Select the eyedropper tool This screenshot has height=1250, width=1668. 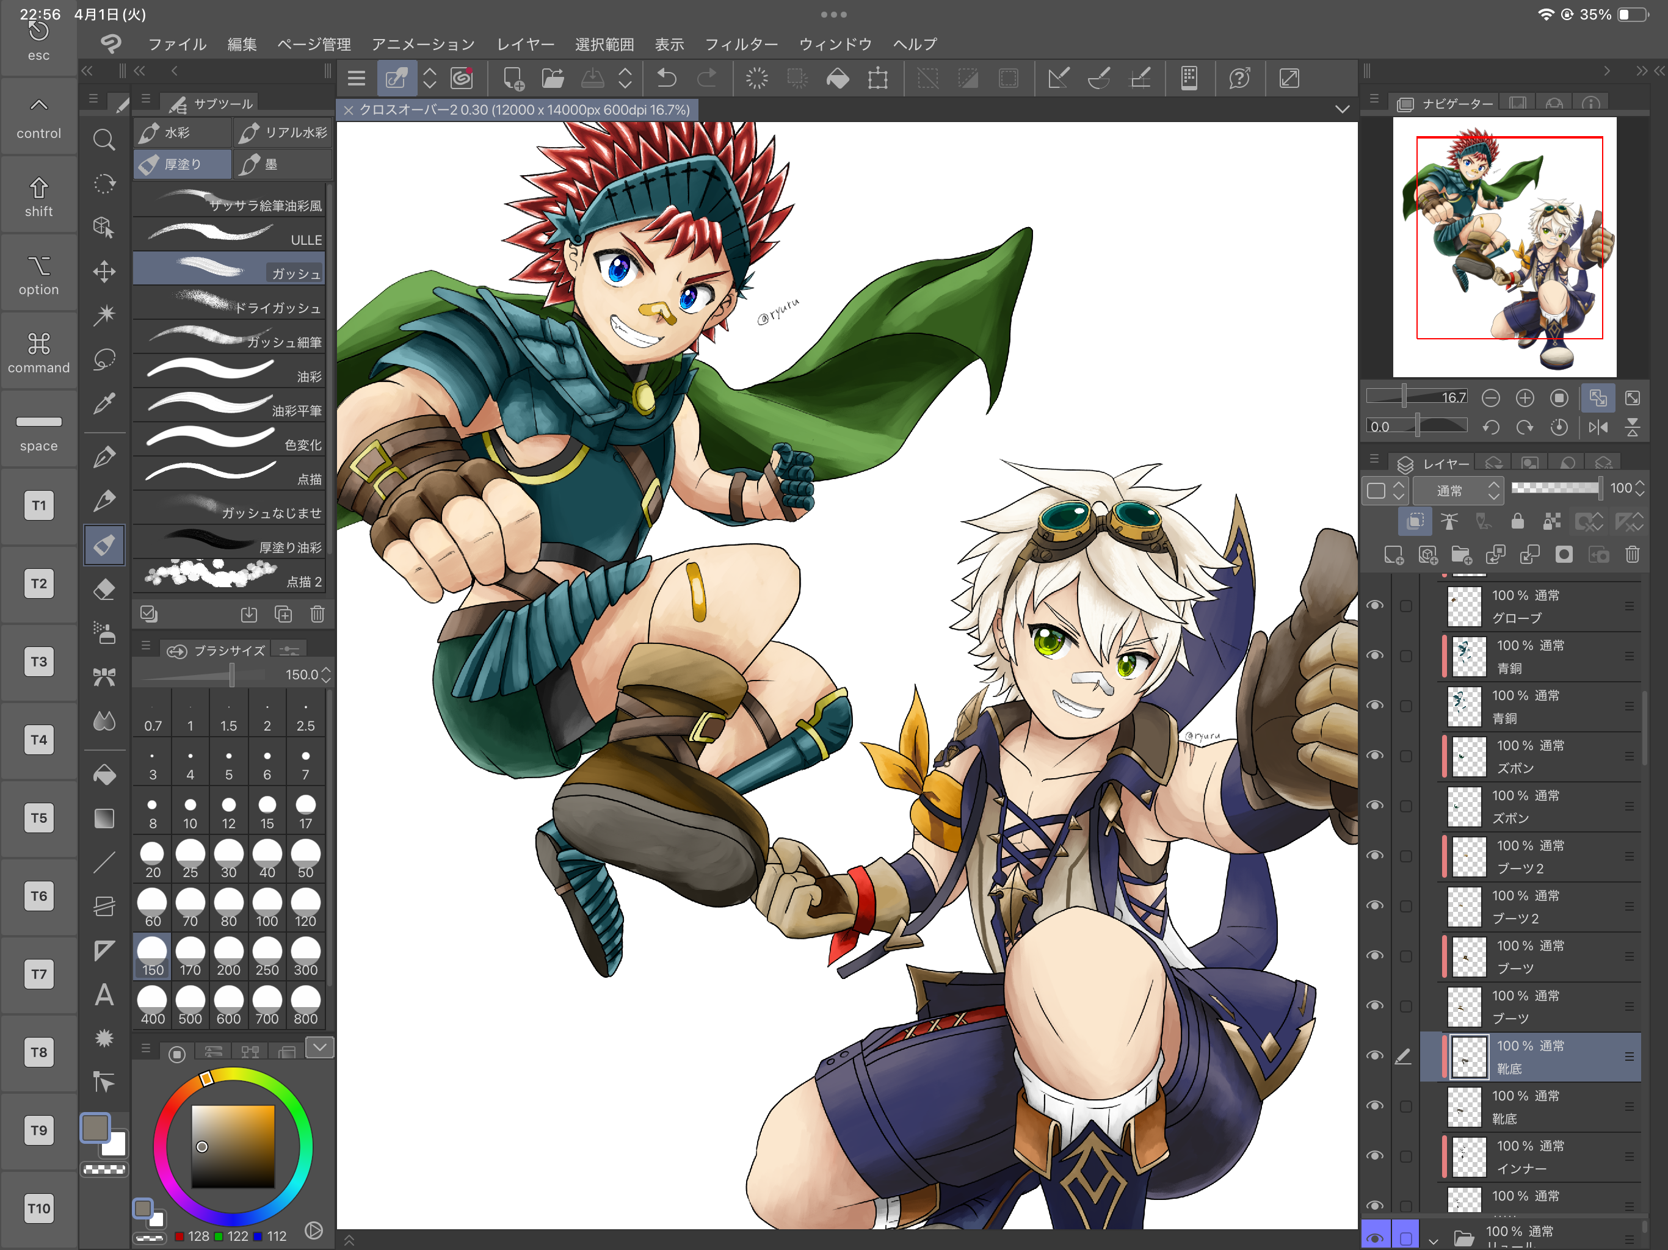104,403
